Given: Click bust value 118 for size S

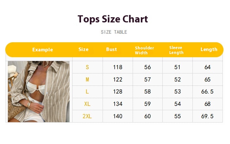Looking at the screenshot, I should (118, 67).
